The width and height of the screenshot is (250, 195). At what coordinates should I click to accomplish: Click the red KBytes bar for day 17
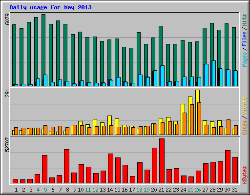[132, 180]
